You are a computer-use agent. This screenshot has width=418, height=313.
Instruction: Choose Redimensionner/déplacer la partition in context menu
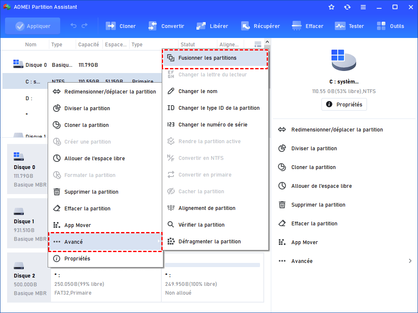105,91
